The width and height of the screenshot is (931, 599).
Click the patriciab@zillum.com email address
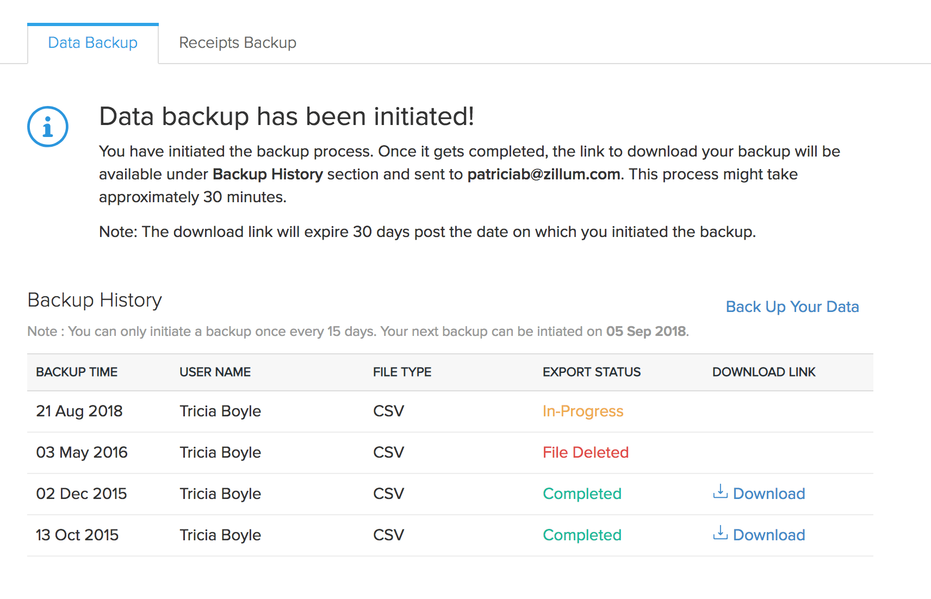point(544,174)
